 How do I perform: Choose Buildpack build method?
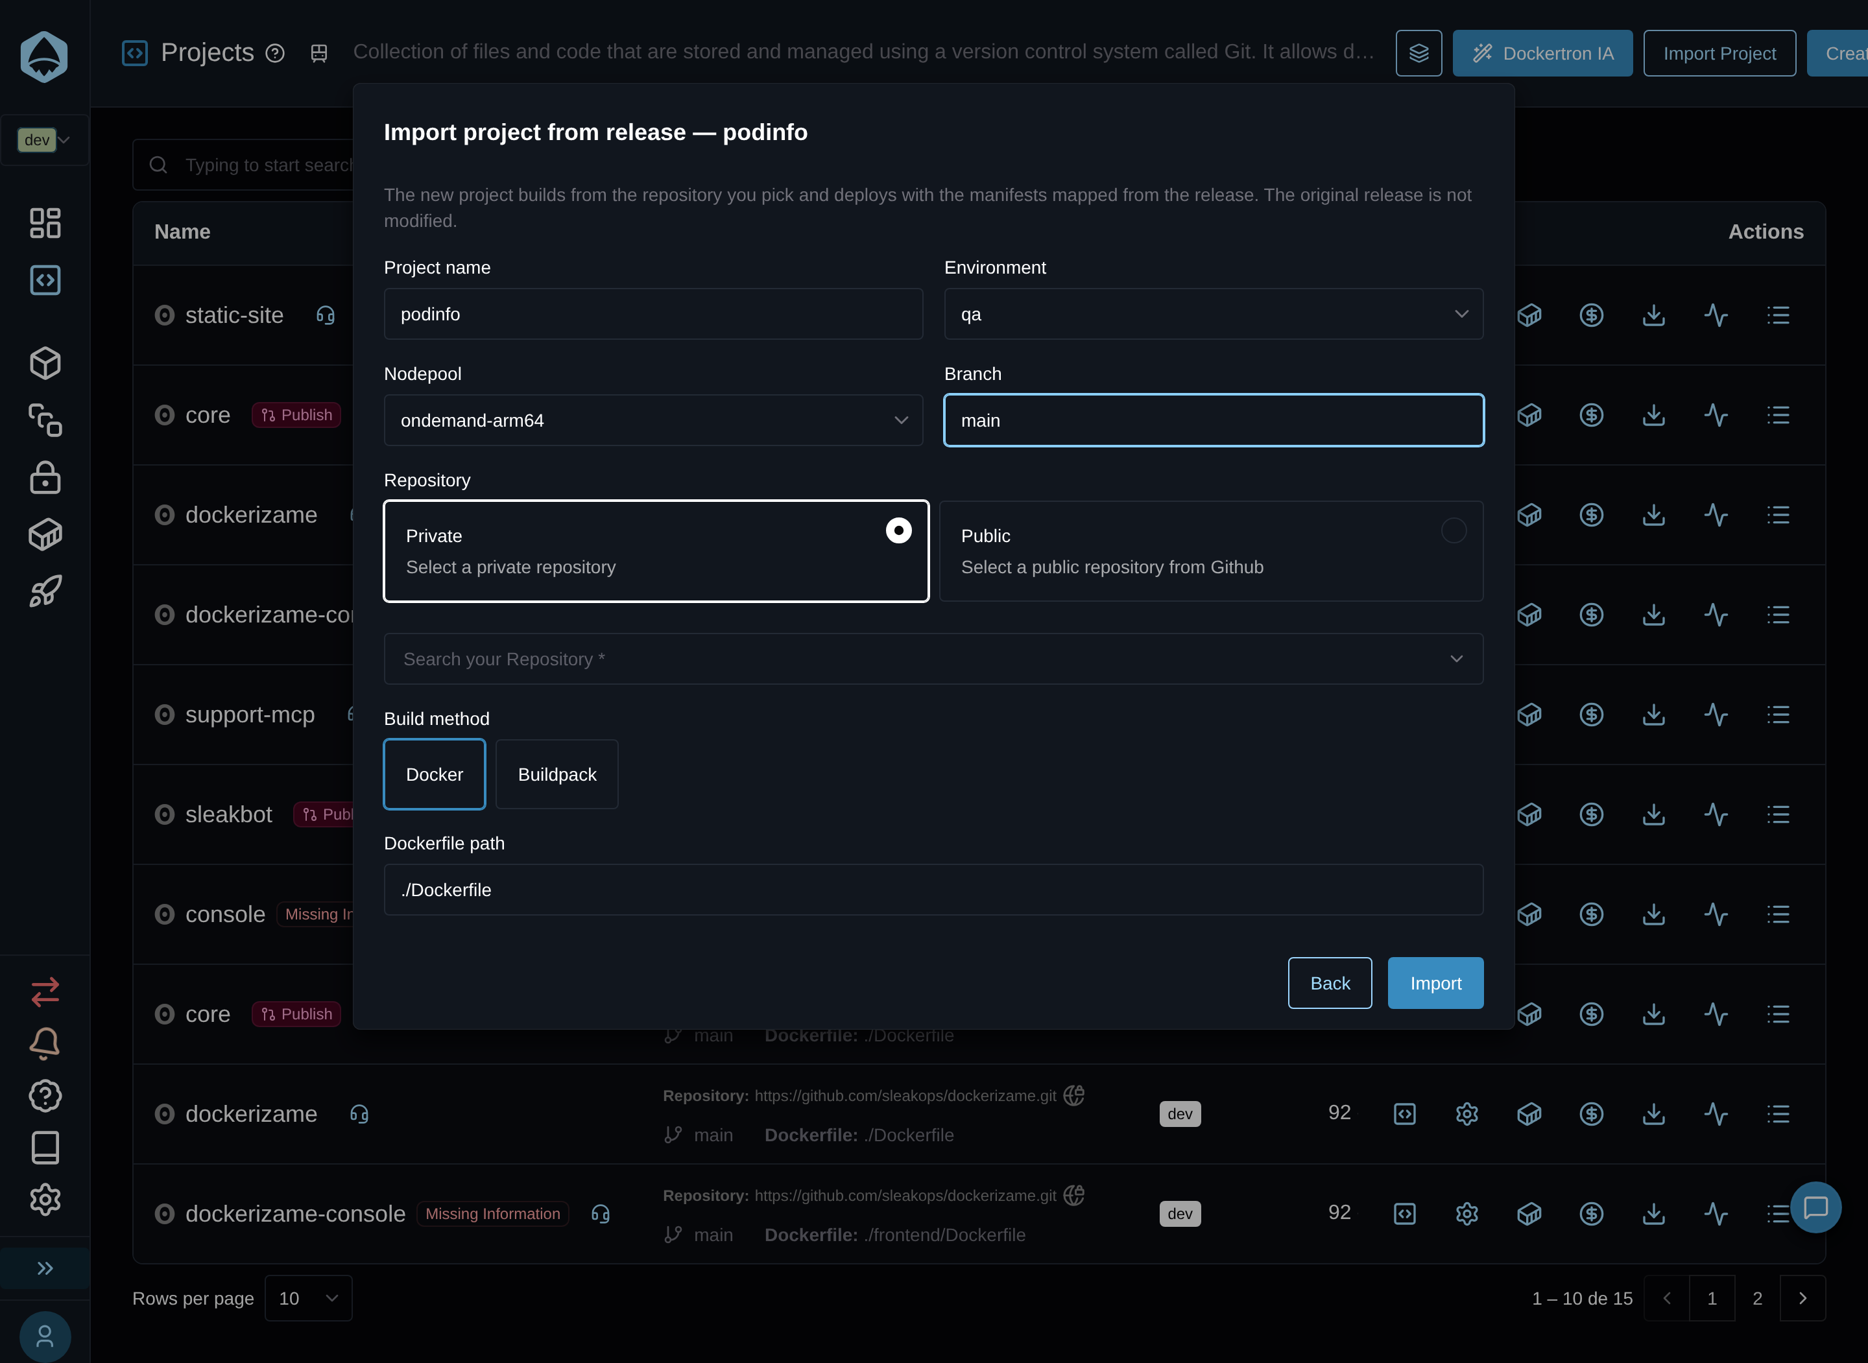(557, 774)
